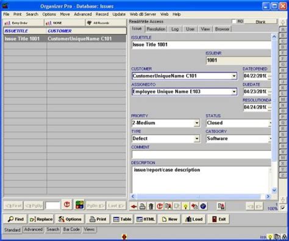Toggle the checkbox below 100% indicator
289x241 pixels.
tap(283, 208)
